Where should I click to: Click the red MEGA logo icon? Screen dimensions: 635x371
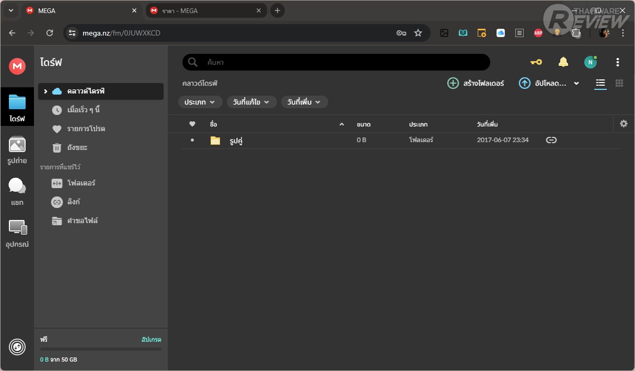coord(17,66)
